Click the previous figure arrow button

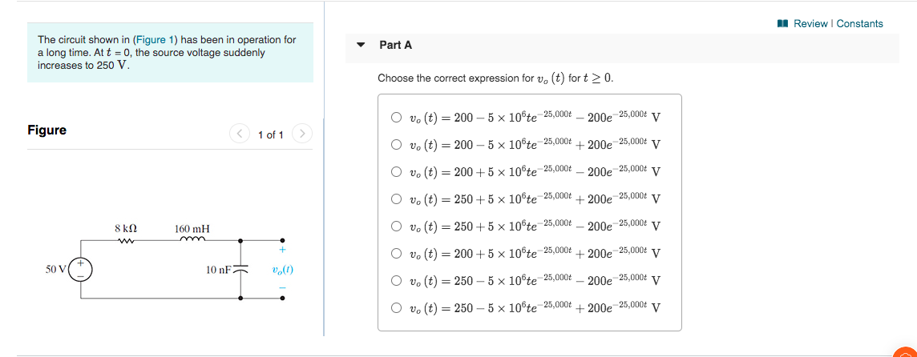240,134
